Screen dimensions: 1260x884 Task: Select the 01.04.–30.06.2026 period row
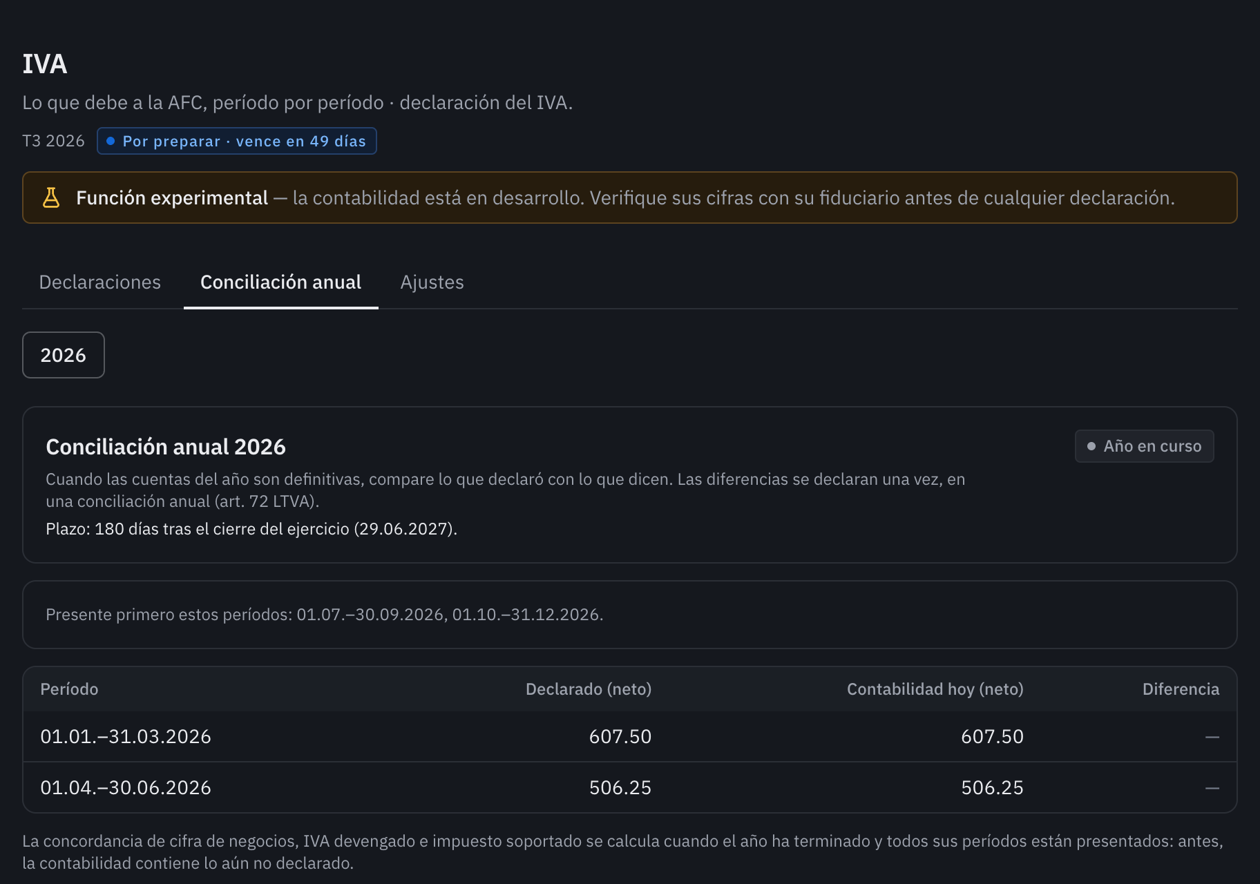coord(630,787)
